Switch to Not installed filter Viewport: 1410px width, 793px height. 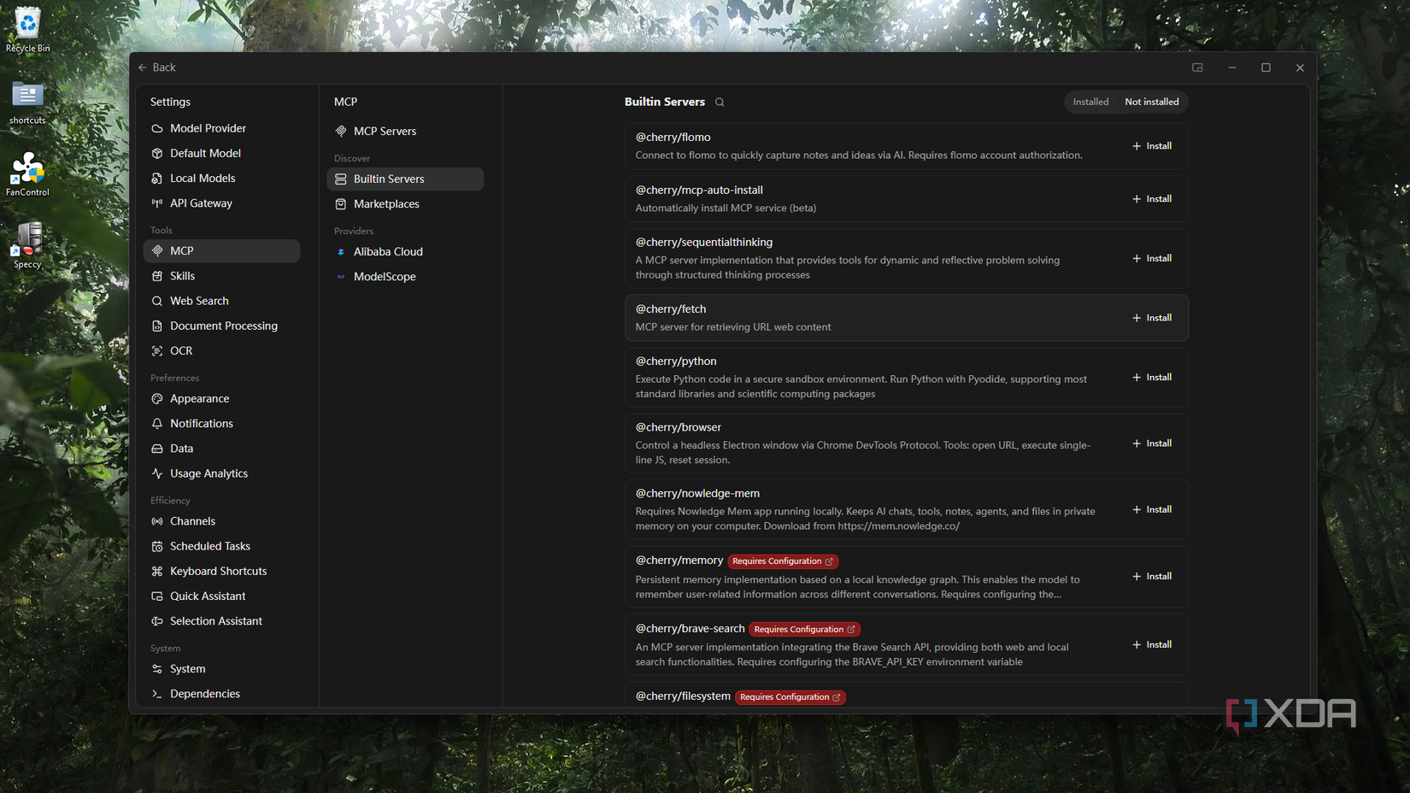(1151, 102)
